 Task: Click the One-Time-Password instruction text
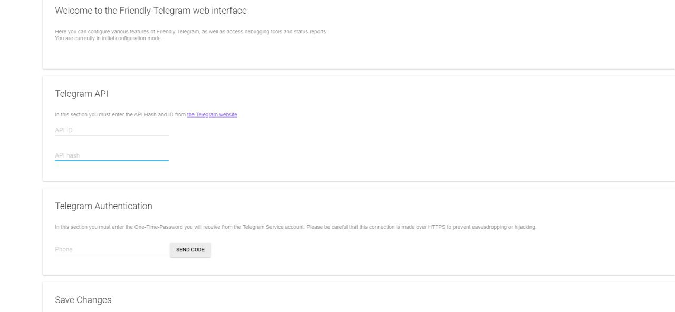[x=295, y=227]
